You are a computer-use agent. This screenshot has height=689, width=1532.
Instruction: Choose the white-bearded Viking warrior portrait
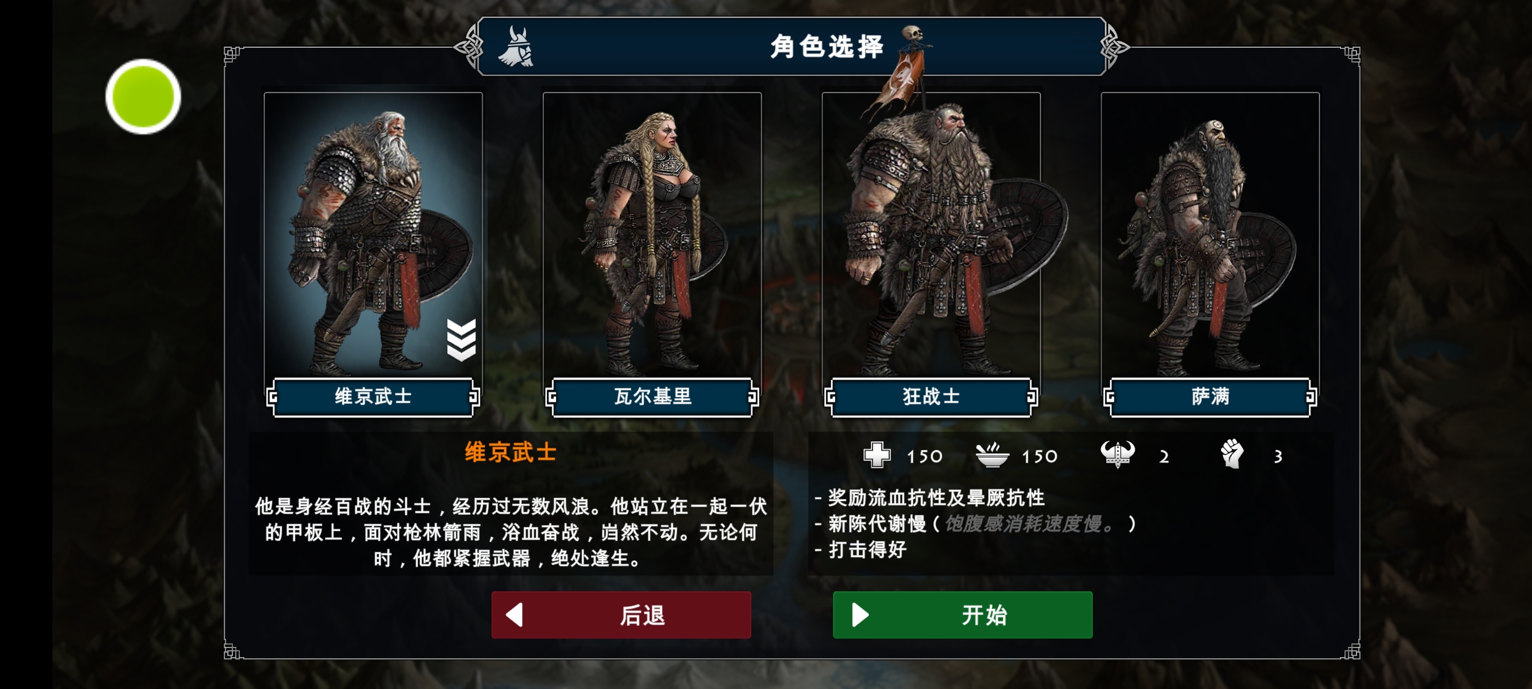pos(373,235)
